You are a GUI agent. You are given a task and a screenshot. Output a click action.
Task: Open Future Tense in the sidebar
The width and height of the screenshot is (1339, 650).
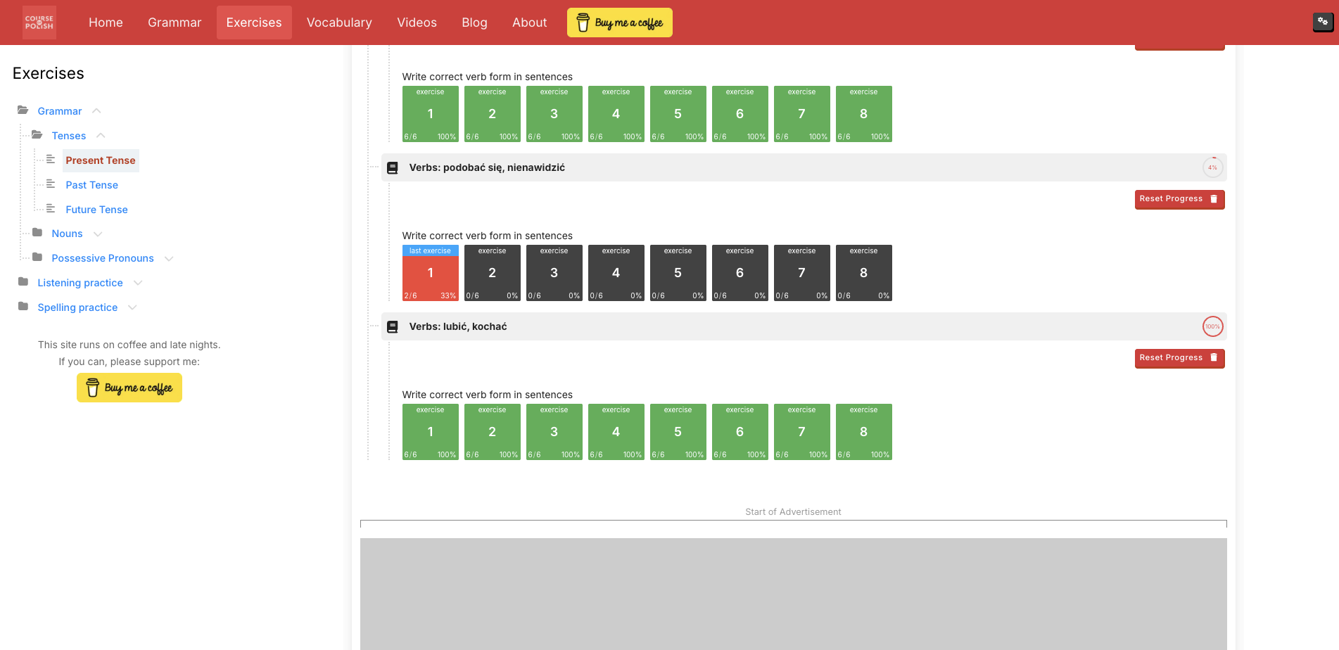coord(96,210)
